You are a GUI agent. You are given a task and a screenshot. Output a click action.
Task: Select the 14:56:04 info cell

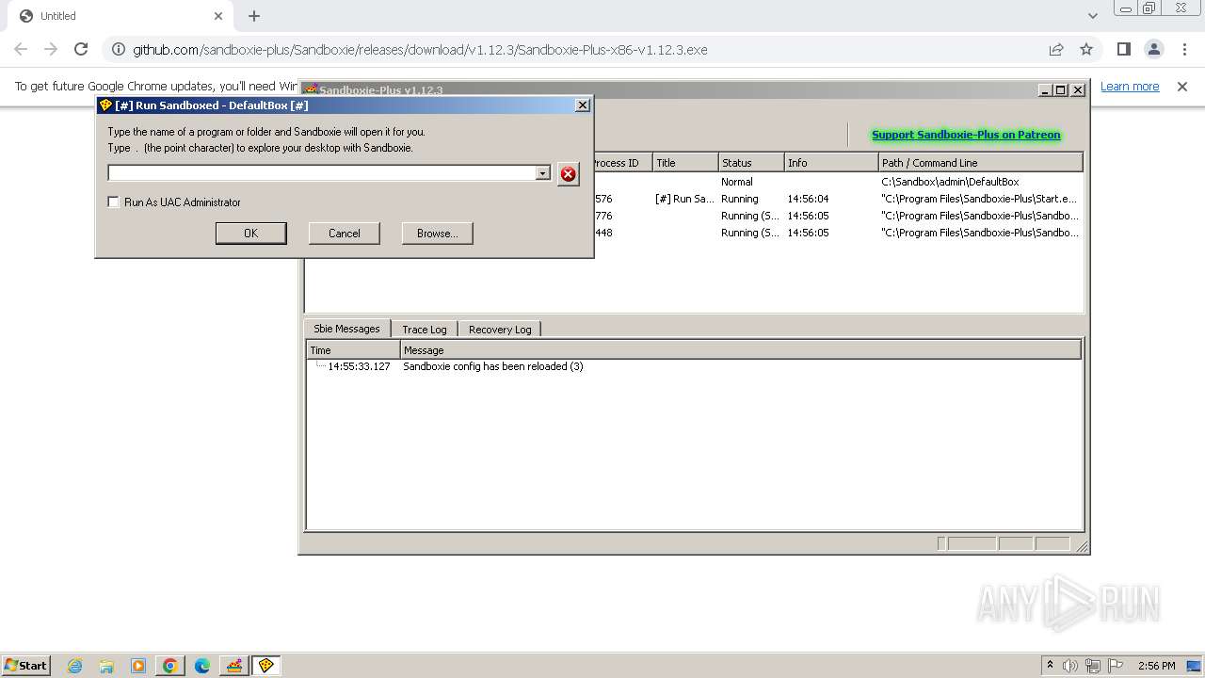pos(808,199)
